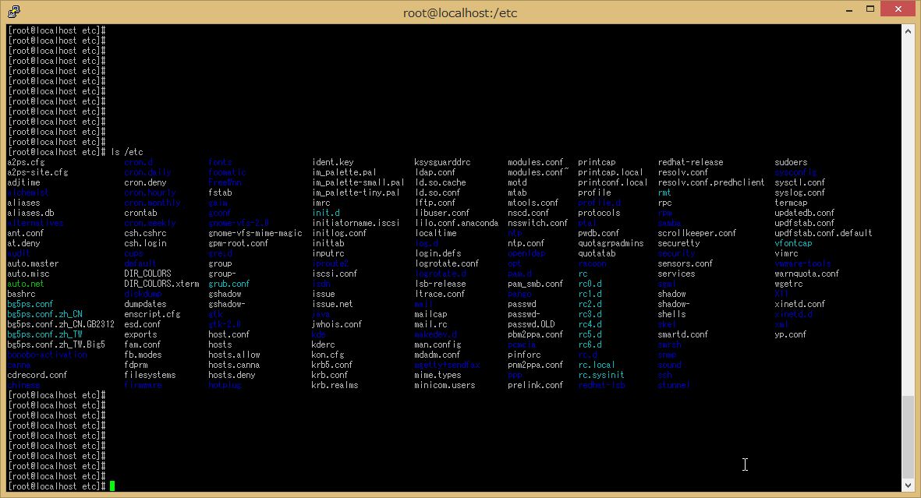Maximize the root@localhost terminal window
The image size is (921, 498).
(870, 9)
